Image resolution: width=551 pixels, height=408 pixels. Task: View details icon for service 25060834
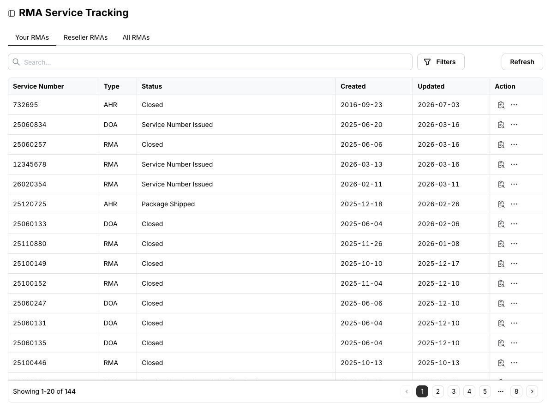(x=501, y=125)
